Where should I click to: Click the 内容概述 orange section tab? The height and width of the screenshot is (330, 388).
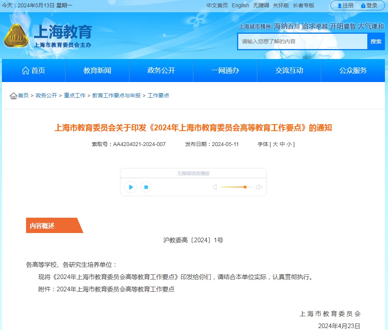tap(54, 225)
